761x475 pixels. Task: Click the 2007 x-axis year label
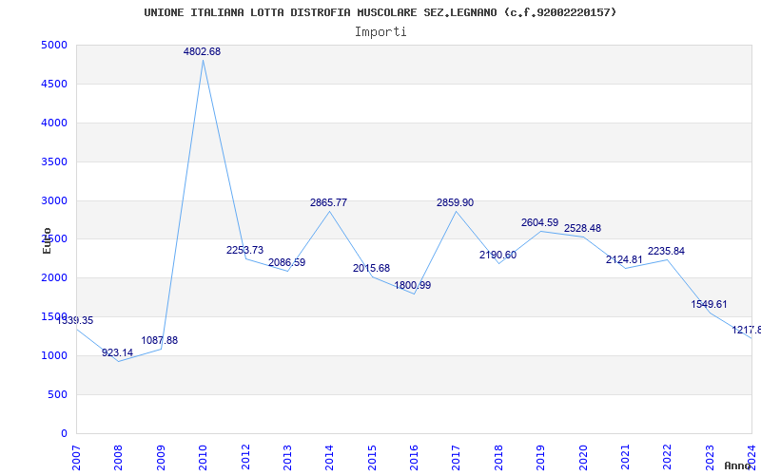click(x=76, y=458)
